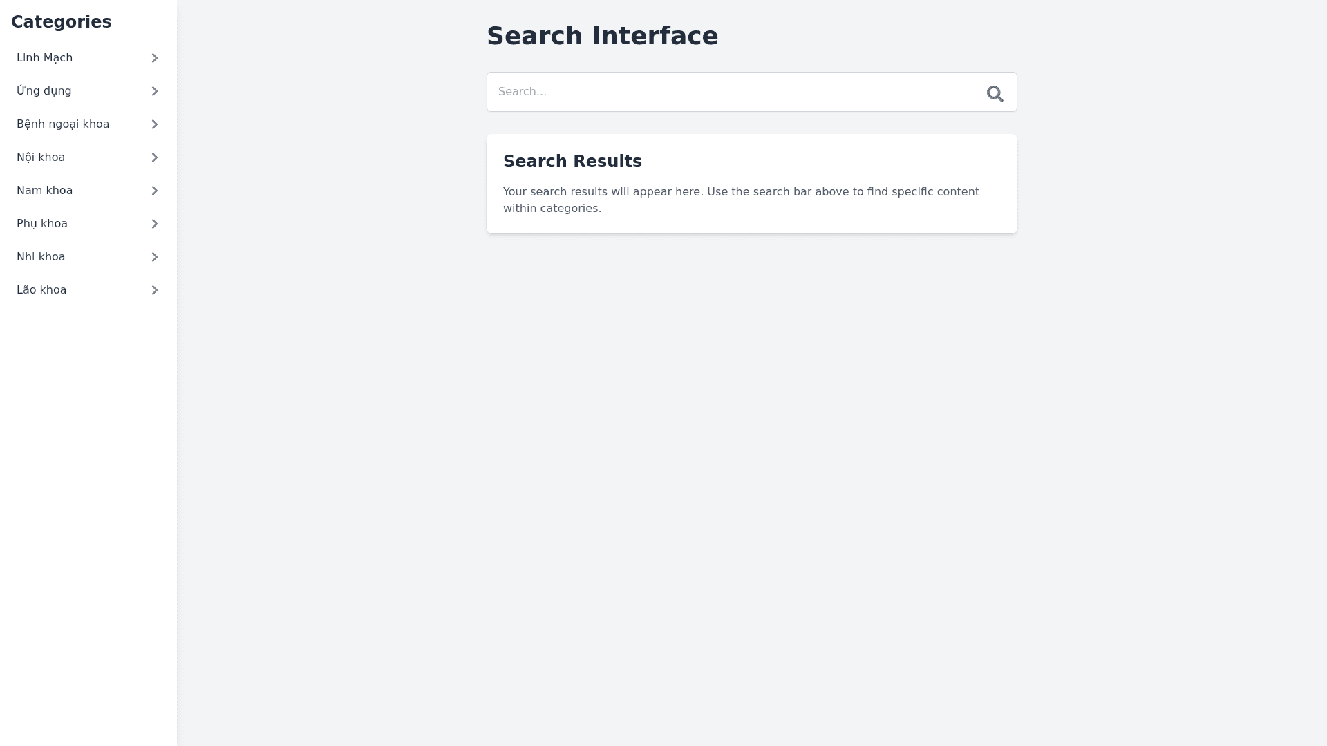Open the Nam khoa category label
This screenshot has width=1327, height=746.
(44, 191)
